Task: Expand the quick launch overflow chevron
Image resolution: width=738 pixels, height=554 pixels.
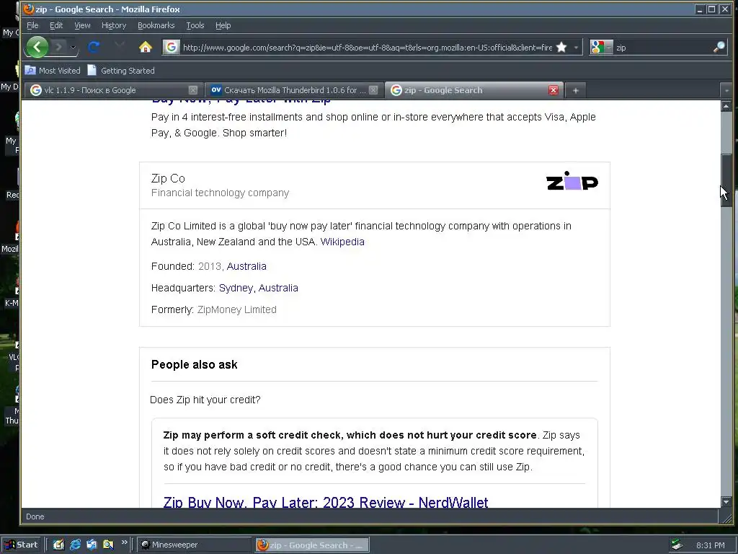Action: click(x=124, y=542)
